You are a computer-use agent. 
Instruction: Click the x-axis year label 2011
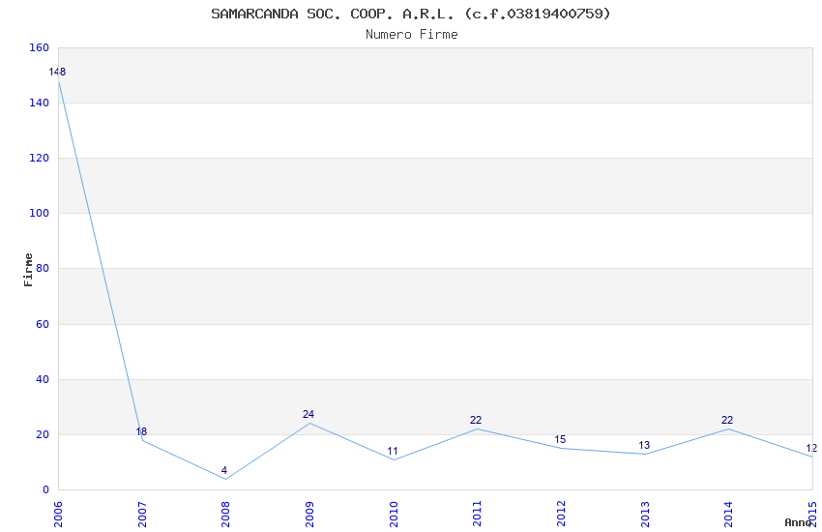pyautogui.click(x=477, y=515)
